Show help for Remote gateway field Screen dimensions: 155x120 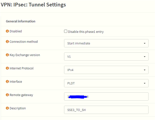(7, 95)
